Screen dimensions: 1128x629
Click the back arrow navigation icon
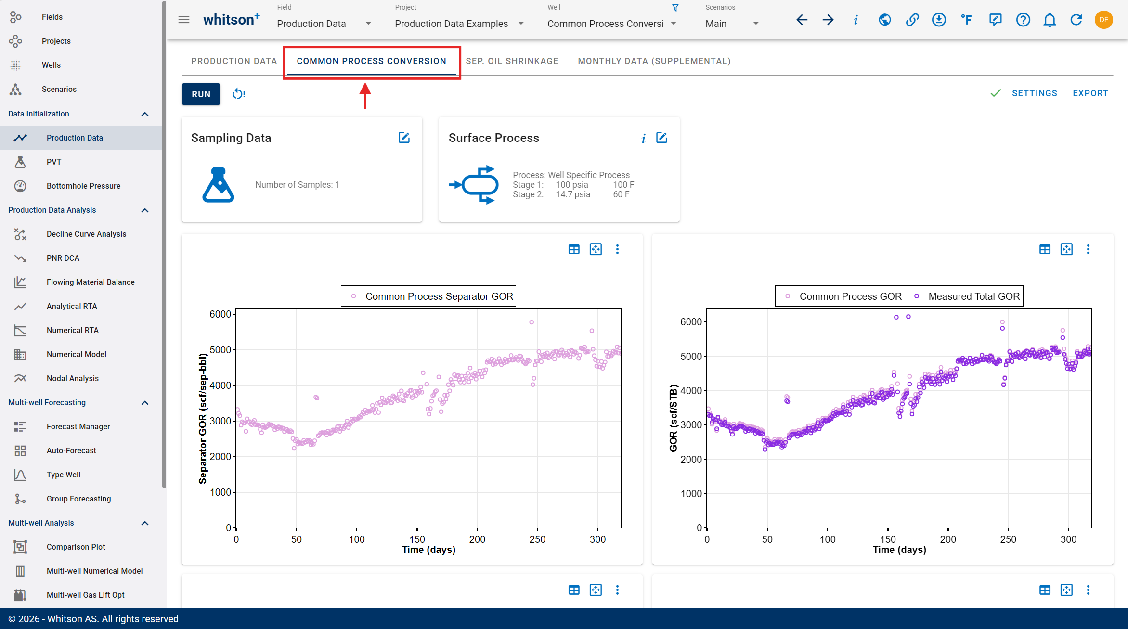(x=802, y=20)
